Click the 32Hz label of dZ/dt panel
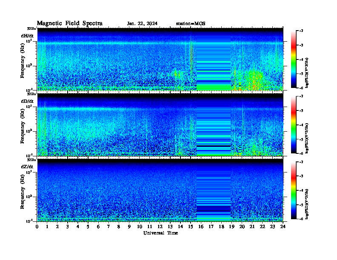The width and height of the screenshot is (337, 260). (31, 160)
